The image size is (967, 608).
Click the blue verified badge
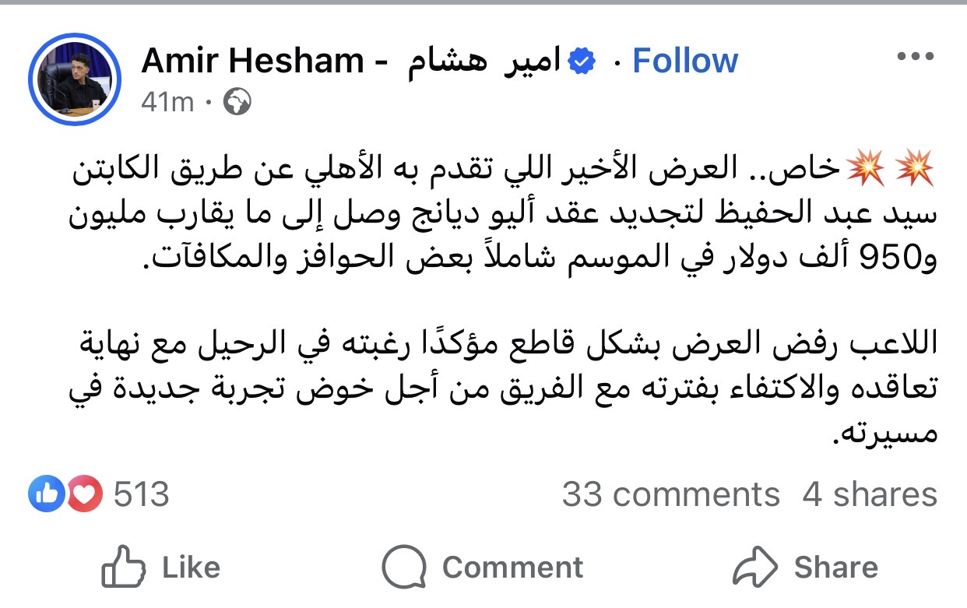tap(581, 61)
